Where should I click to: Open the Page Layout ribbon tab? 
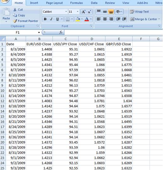(x=54, y=3)
